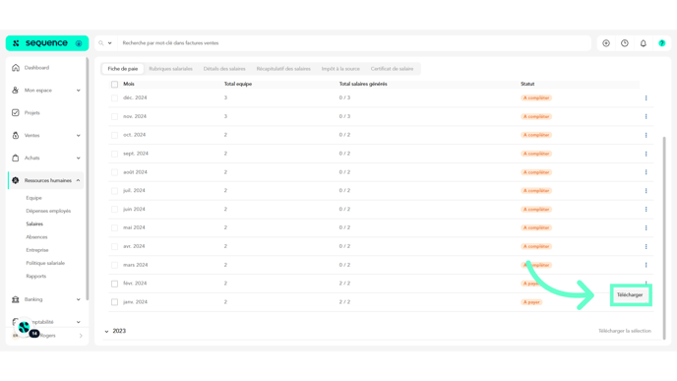Image resolution: width=677 pixels, height=381 pixels.
Task: Open row options for avr. 2024
Action: tap(646, 247)
